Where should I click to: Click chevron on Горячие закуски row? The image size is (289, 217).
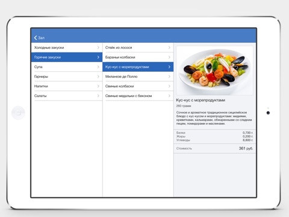pos(98,57)
